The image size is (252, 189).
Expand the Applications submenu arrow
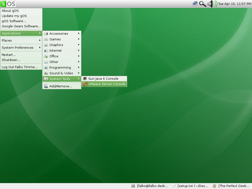click(x=40, y=33)
